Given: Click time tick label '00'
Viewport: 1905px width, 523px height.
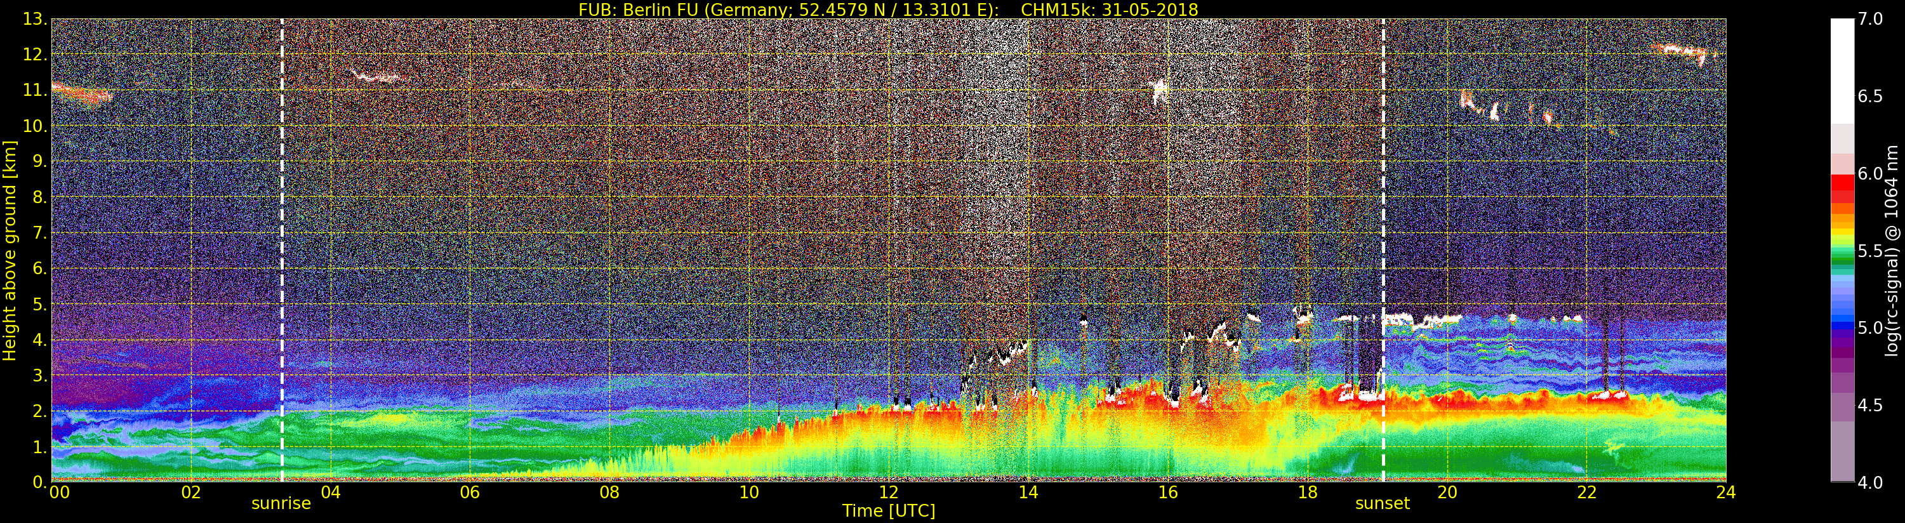Looking at the screenshot, I should point(59,492).
